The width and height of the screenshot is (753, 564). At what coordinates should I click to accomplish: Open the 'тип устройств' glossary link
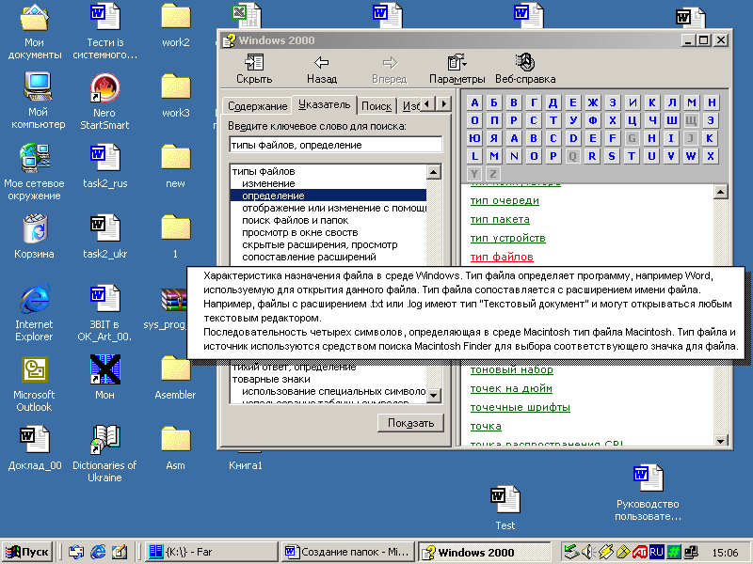point(508,238)
